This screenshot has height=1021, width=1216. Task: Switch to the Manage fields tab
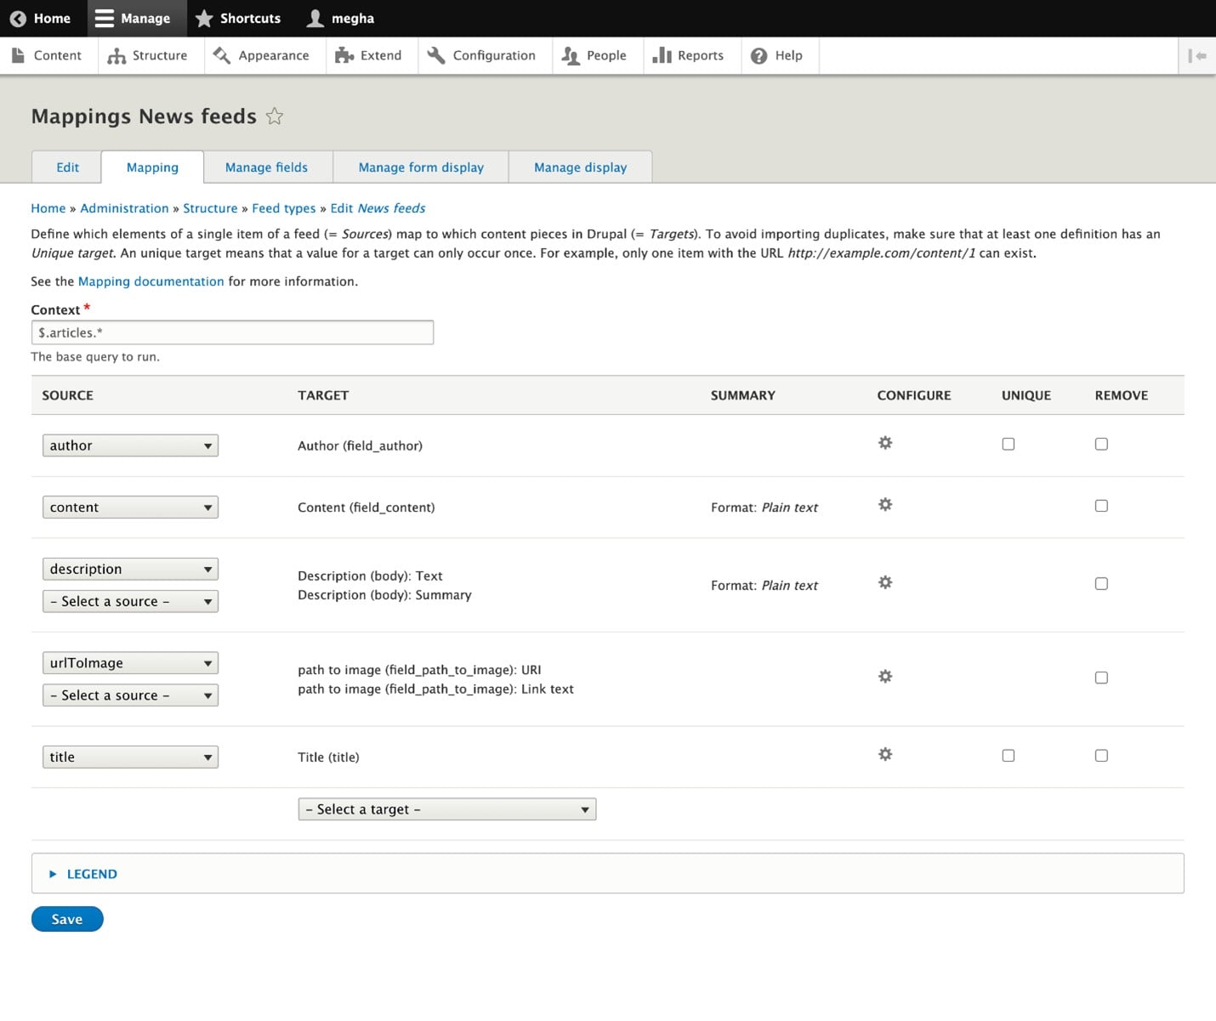(x=266, y=167)
